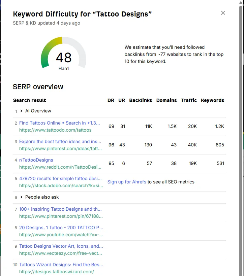Click the UR column header
This screenshot has width=244, height=276.
coord(122,100)
